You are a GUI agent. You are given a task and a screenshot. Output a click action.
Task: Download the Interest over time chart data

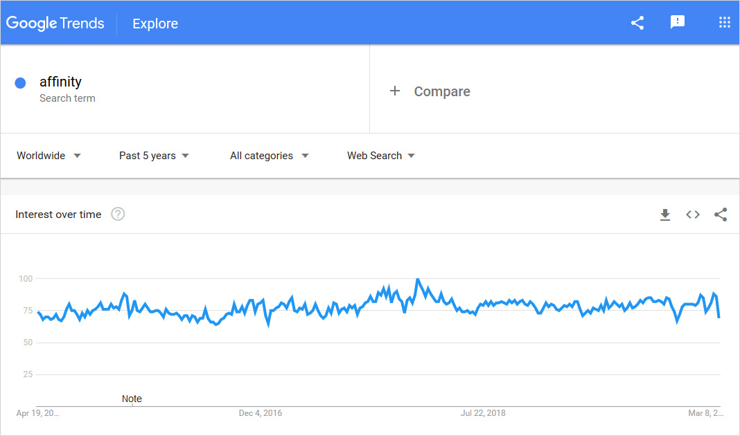tap(665, 215)
